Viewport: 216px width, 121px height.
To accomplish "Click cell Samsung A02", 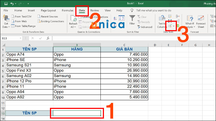I will pyautogui.click(x=29, y=76).
